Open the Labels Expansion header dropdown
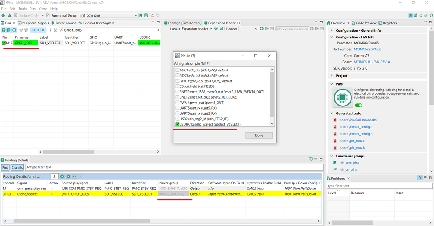 point(211,29)
